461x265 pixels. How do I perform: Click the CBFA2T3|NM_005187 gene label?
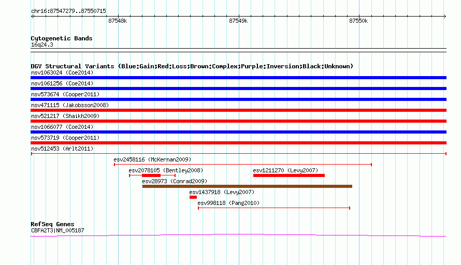[x=57, y=231]
